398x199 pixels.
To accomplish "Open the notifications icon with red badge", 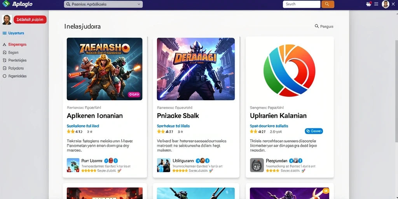I will click(369, 4).
